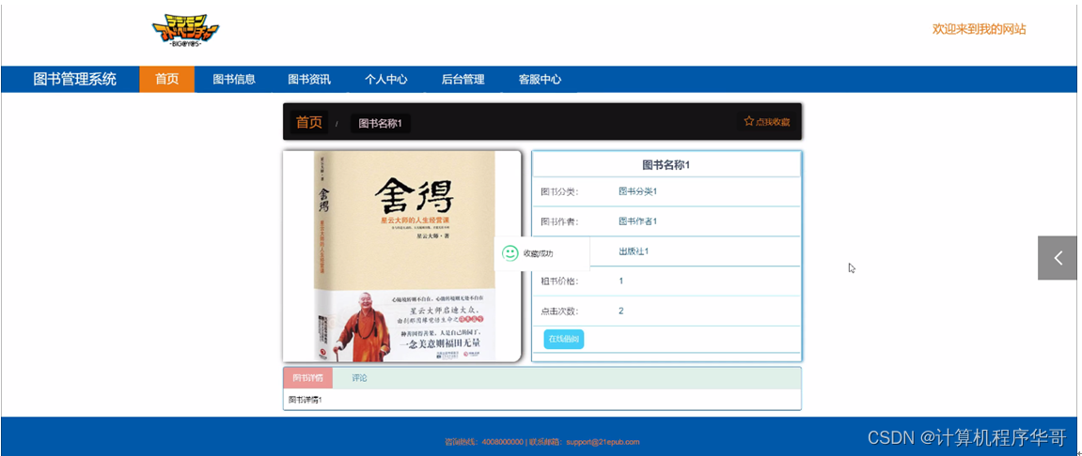Click the 租书价格 label
The image size is (1082, 456).
(559, 281)
